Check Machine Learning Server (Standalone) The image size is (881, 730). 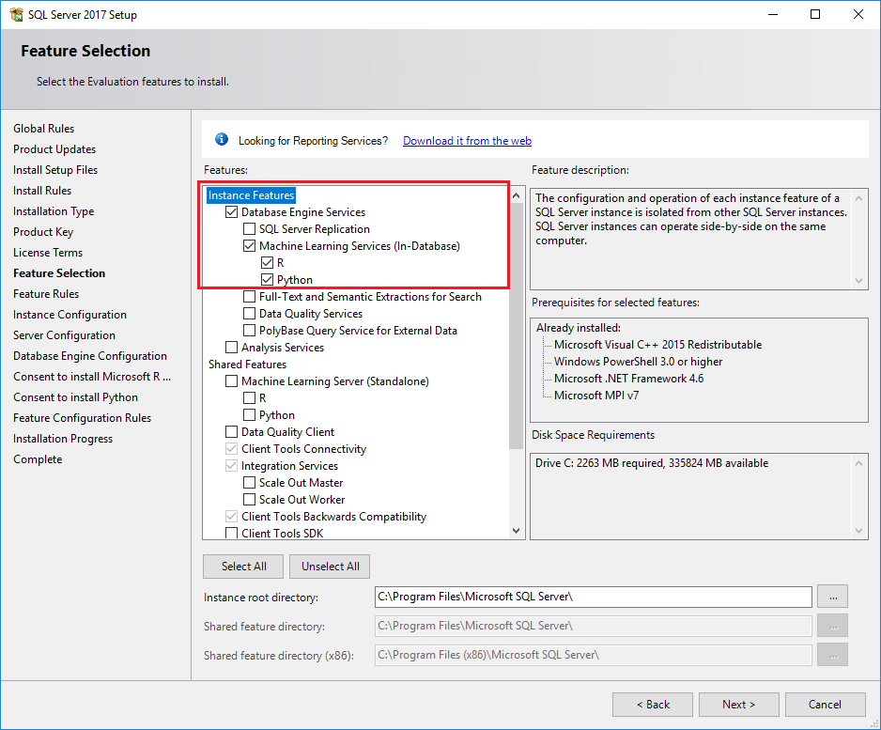point(231,381)
